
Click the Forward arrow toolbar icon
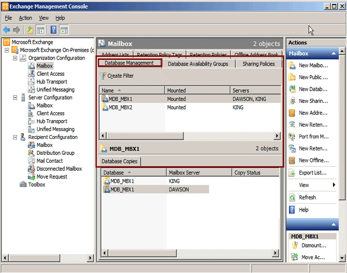click(16, 30)
